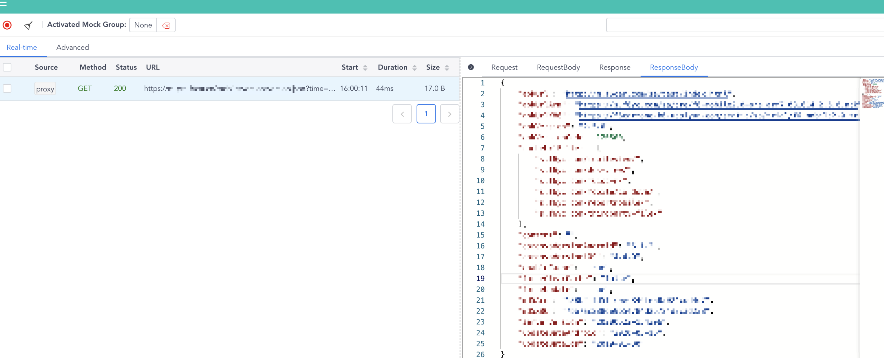Click the request URL in the row

240,88
